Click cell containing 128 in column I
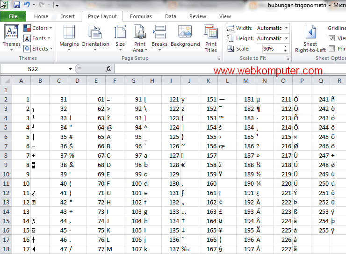 pos(171,165)
